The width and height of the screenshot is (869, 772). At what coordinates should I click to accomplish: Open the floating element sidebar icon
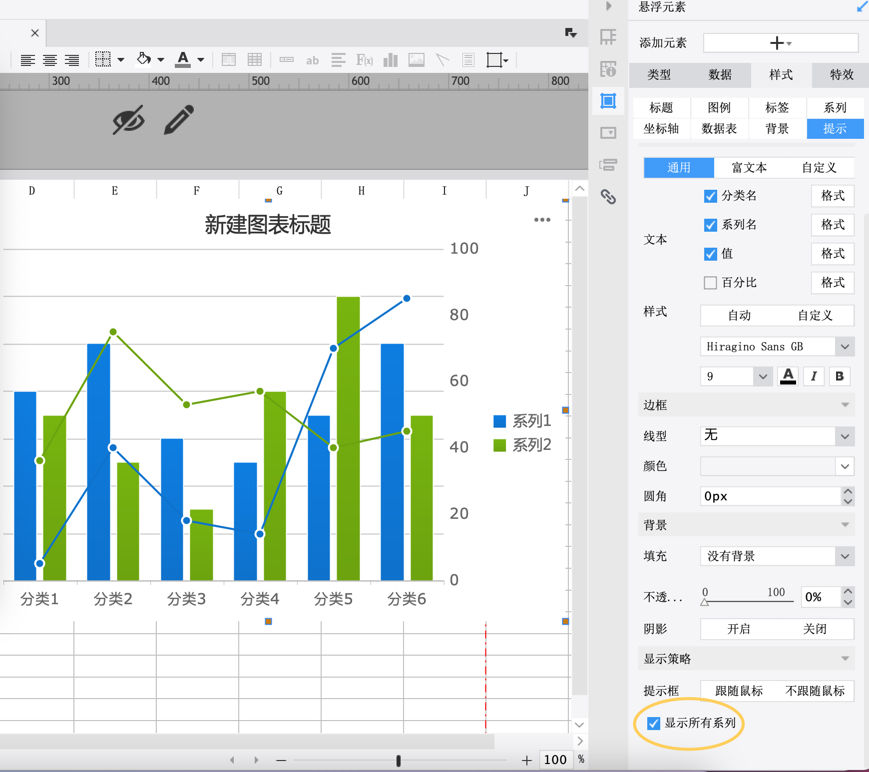608,101
